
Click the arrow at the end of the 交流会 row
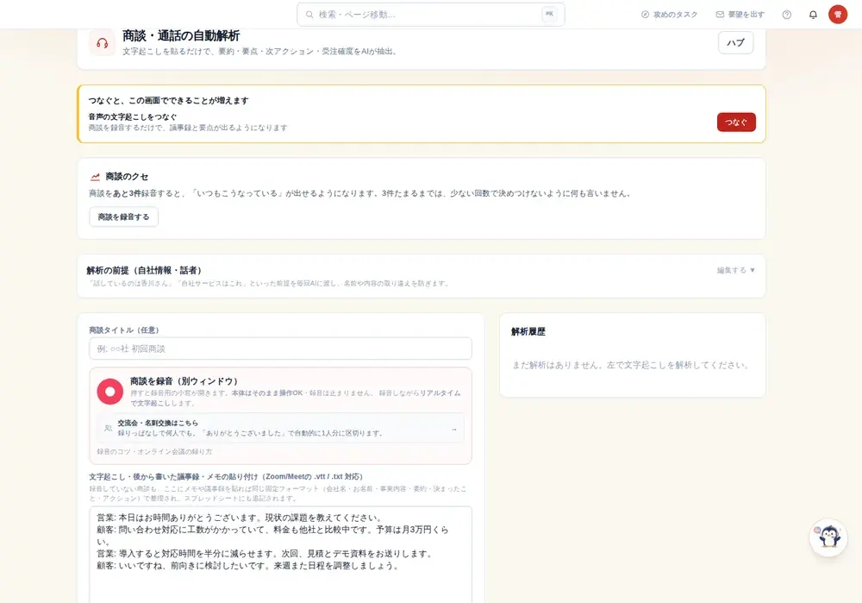point(453,429)
